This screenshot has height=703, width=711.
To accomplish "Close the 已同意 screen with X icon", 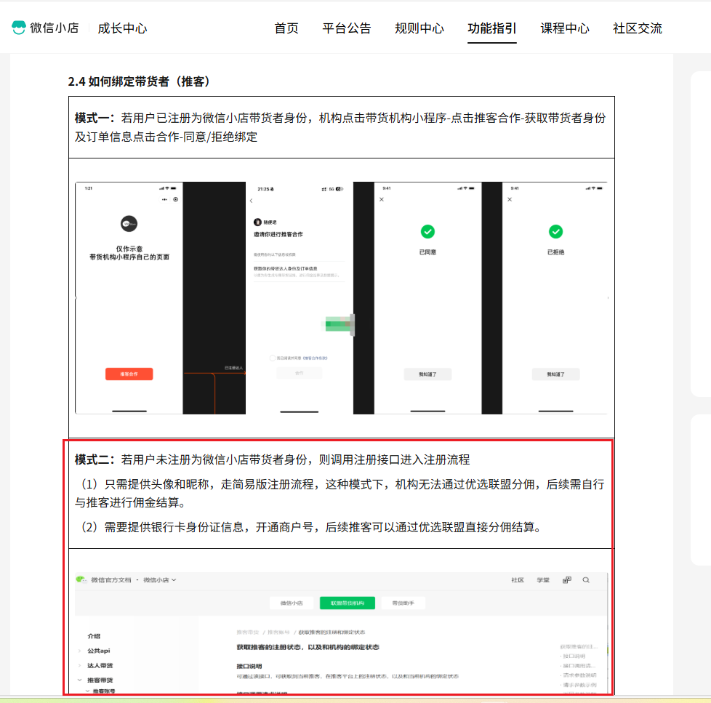I will (x=382, y=200).
